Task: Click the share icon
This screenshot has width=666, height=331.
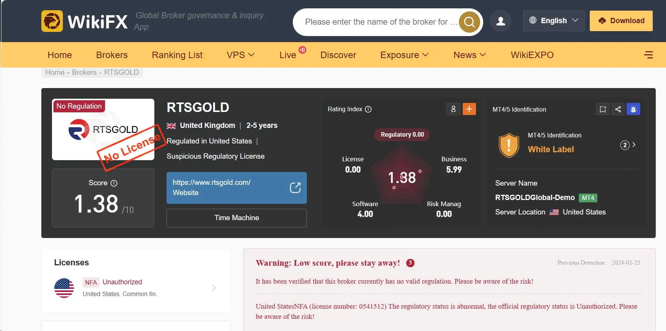Action: coord(618,109)
